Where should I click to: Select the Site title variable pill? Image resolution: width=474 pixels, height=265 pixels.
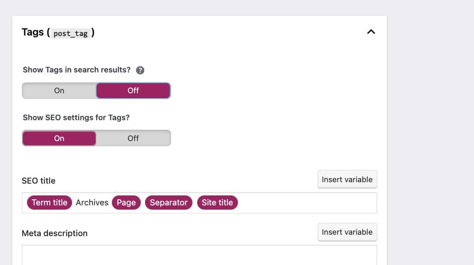coord(217,203)
